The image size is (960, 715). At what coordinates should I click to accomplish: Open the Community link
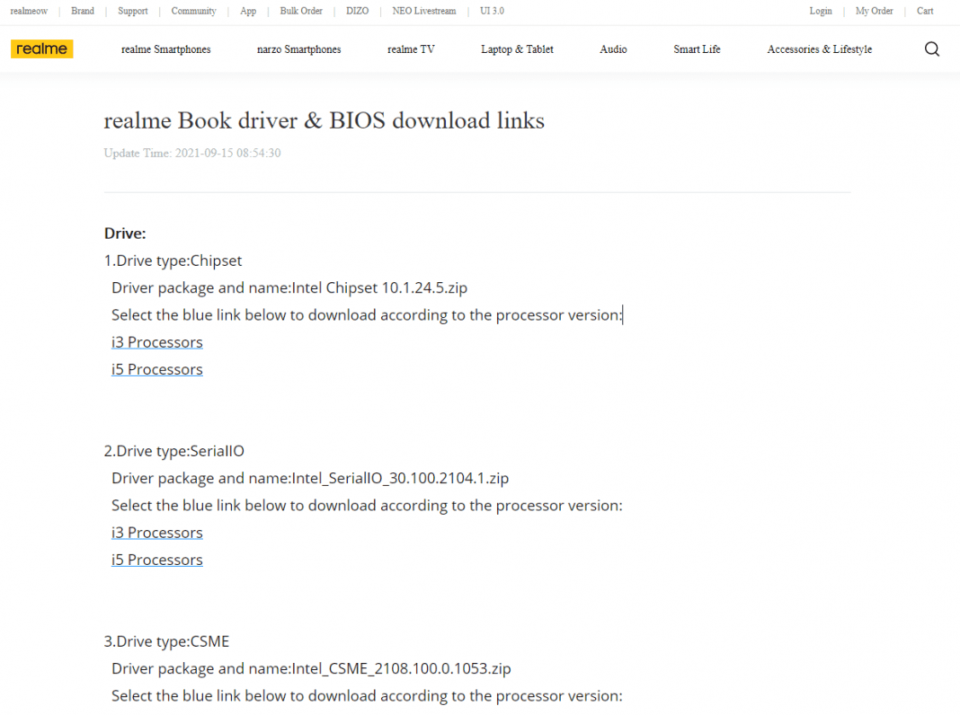pos(193,11)
